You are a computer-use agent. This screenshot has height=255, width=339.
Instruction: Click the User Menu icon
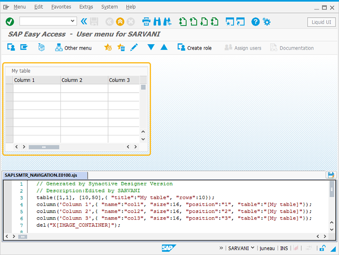(11, 47)
